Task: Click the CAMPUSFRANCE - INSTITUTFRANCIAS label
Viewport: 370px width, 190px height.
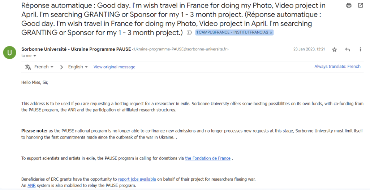Action: point(232,32)
